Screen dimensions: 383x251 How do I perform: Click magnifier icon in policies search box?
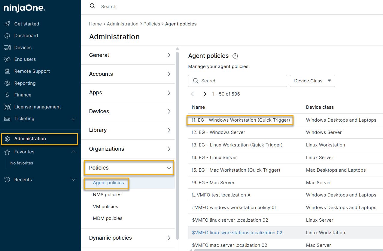pos(196,81)
